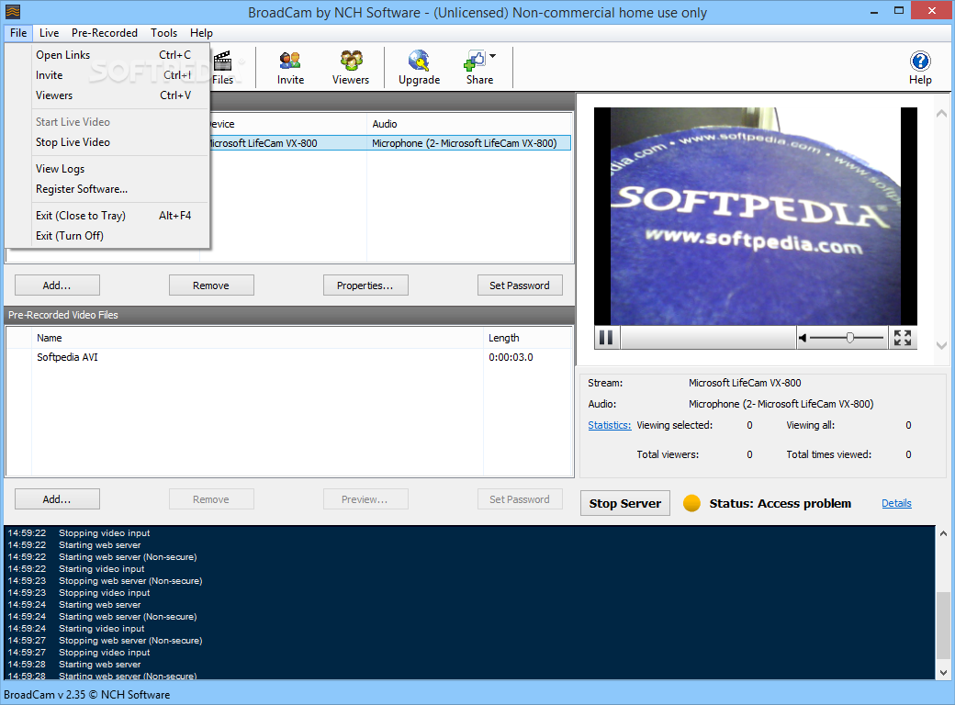Click the Share thumbs-up icon
The height and width of the screenshot is (705, 955).
point(475,61)
